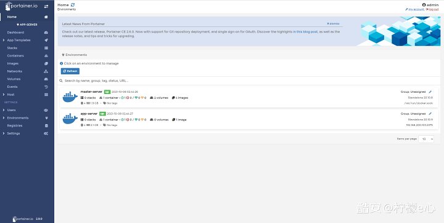Click the Portainer.io logo
The image size is (444, 223).
(22, 6)
